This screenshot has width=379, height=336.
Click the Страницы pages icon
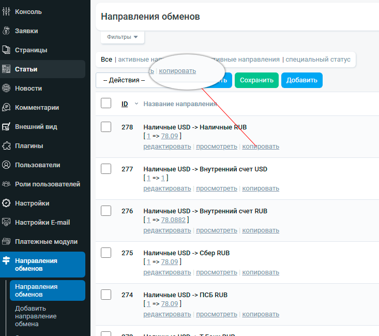[6, 50]
